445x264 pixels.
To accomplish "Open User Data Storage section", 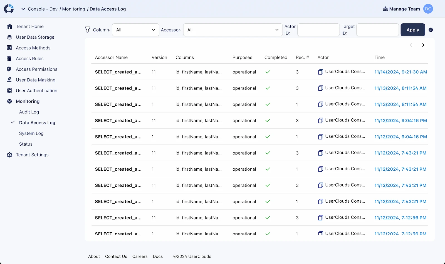I will (x=35, y=37).
